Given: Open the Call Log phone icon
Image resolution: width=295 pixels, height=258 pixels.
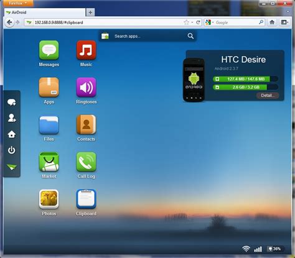Looking at the screenshot, I should click(x=86, y=162).
